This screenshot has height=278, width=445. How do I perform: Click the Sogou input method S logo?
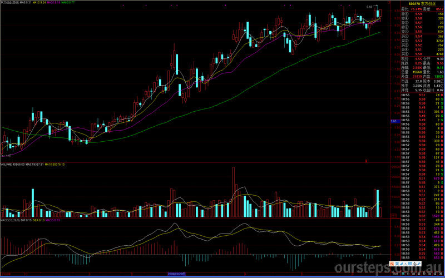coord(392,264)
